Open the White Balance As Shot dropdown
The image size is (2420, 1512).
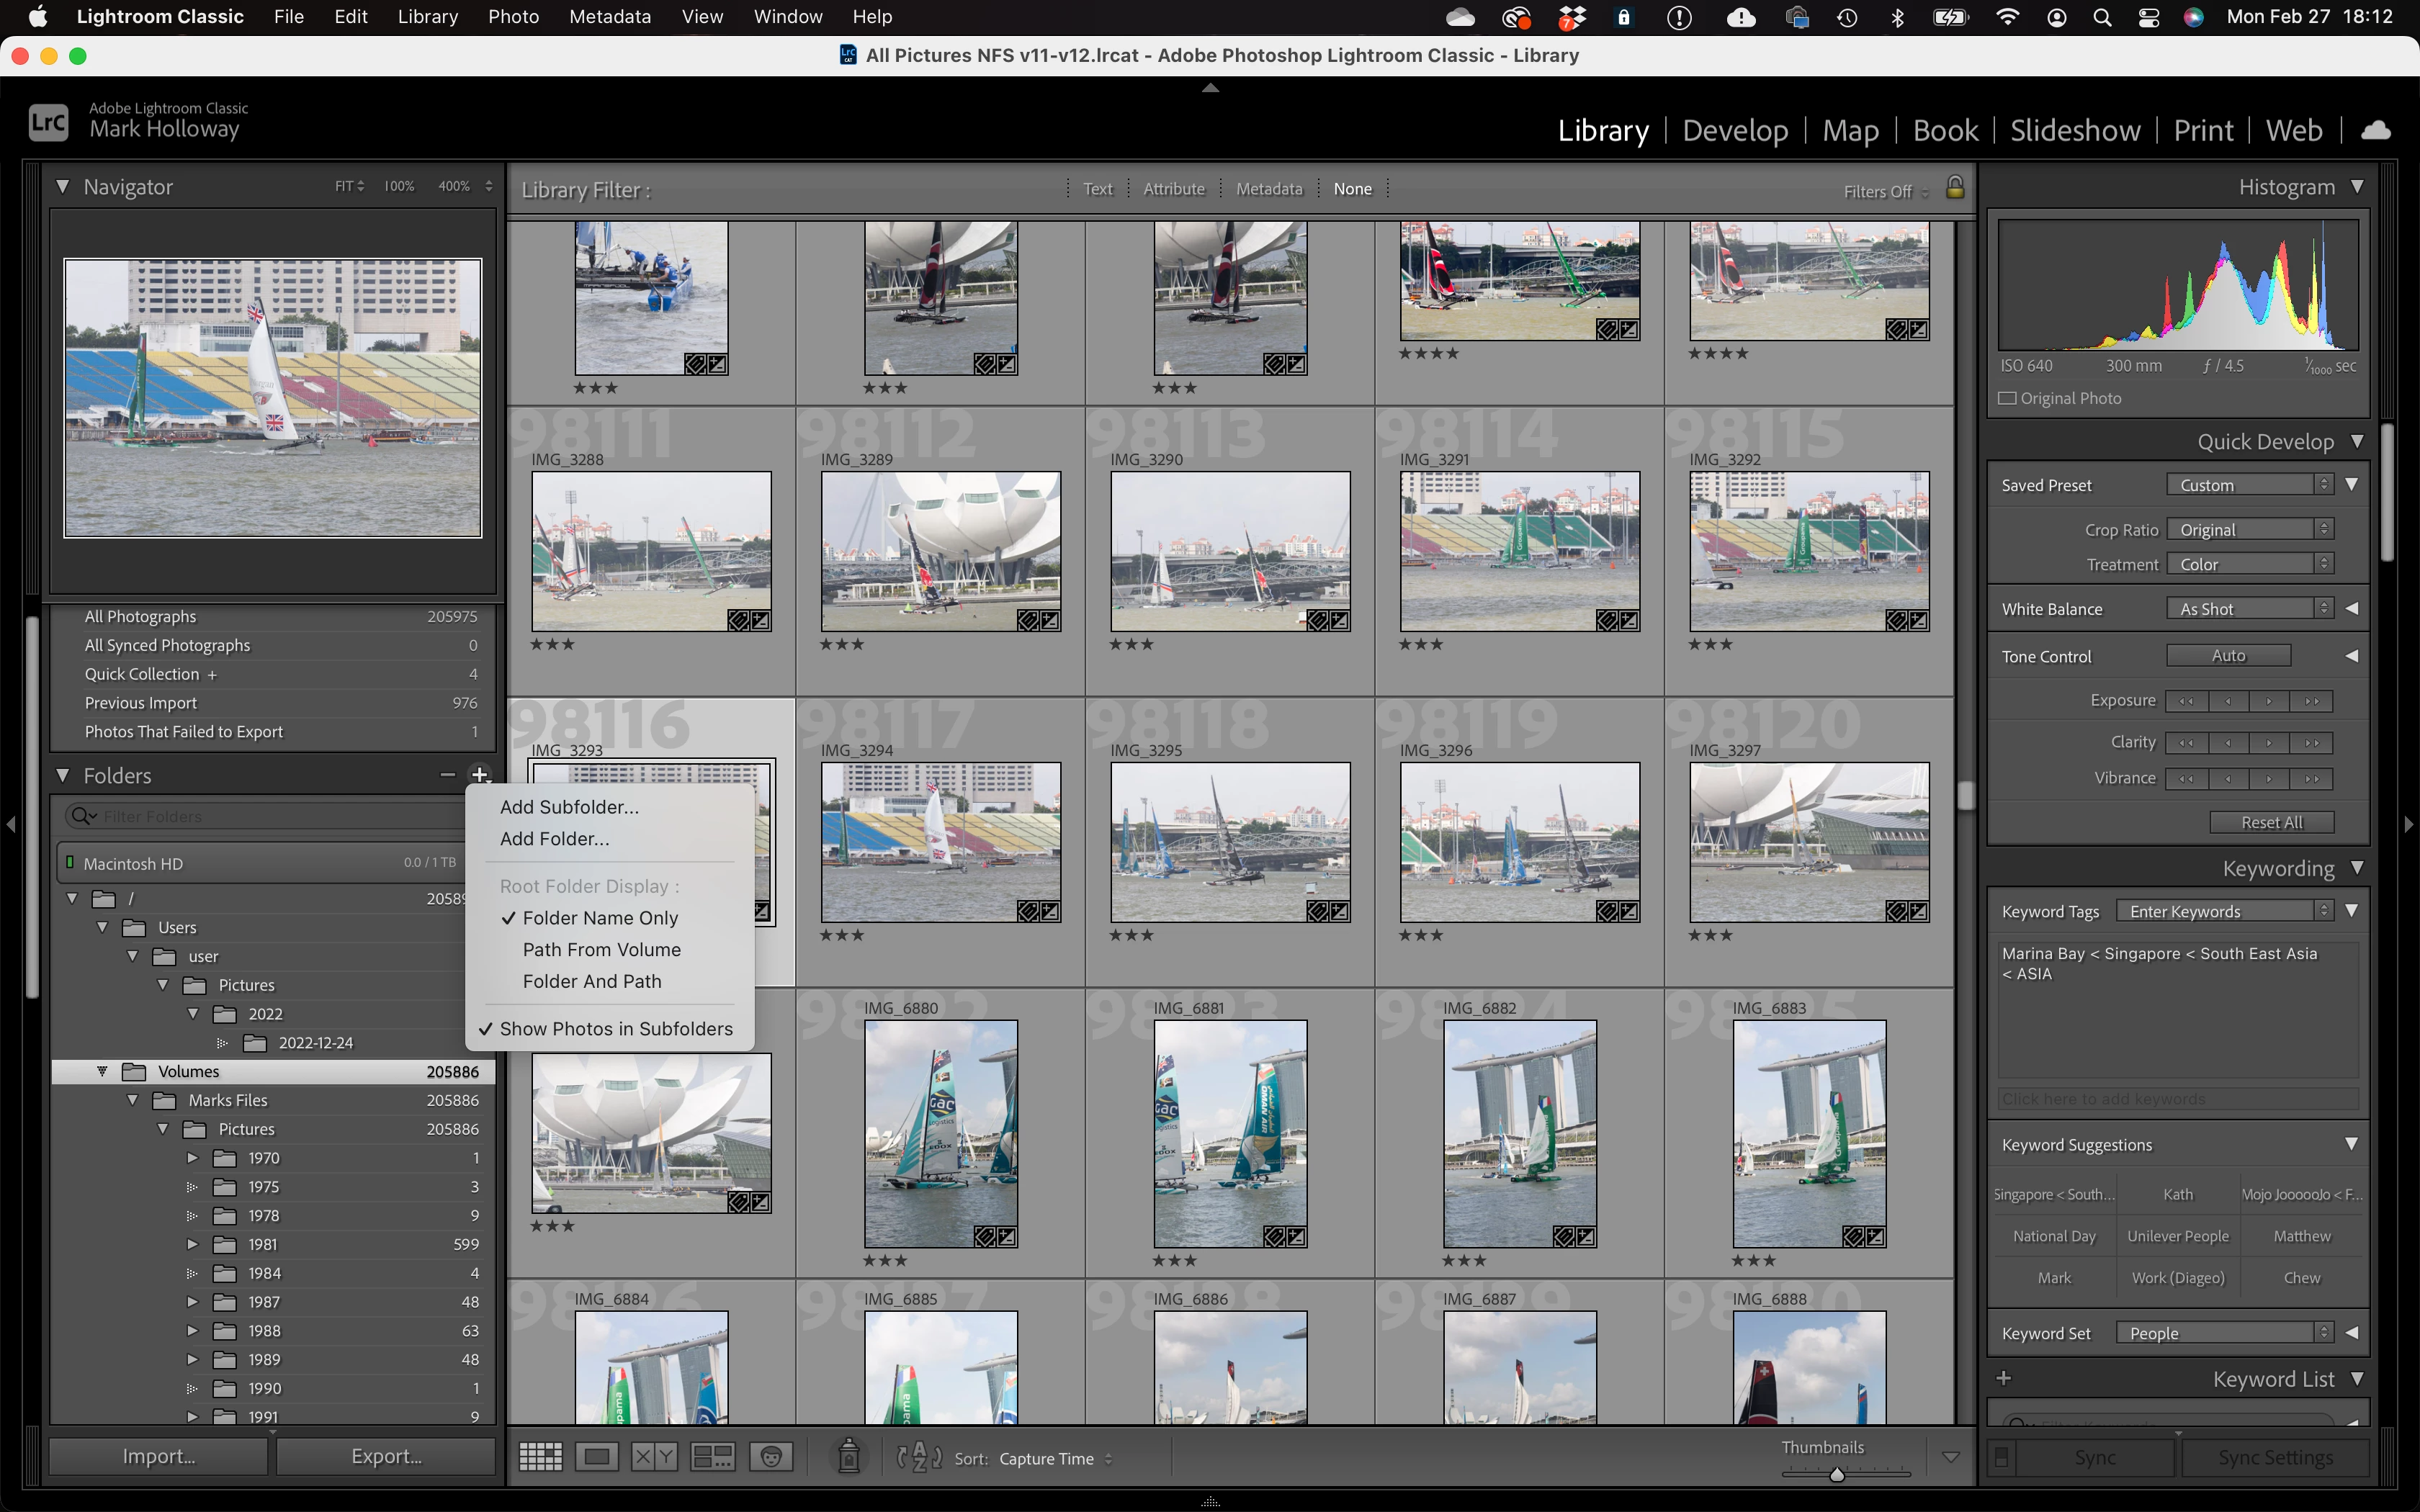(x=2249, y=609)
